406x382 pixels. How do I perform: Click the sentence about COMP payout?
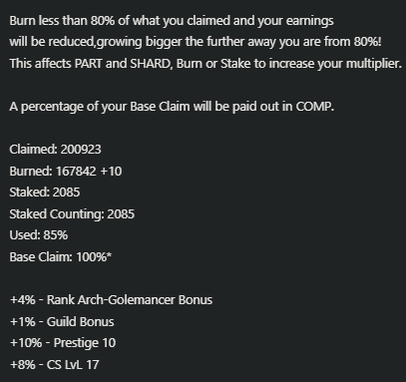pyautogui.click(x=172, y=107)
